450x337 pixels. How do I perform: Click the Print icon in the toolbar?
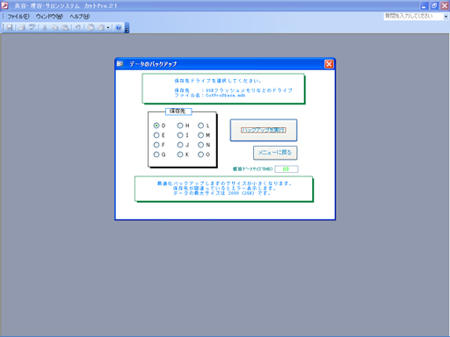[22, 27]
